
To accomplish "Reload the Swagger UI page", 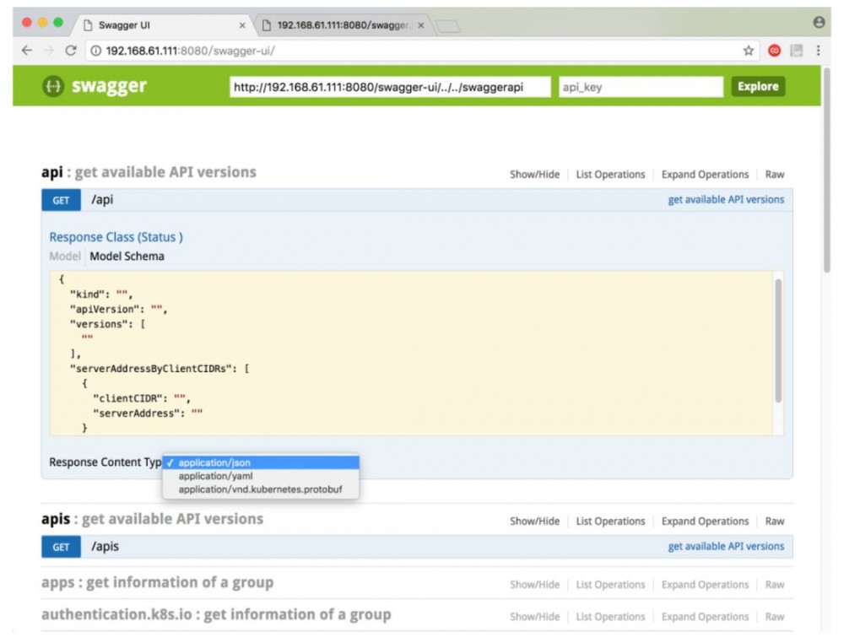I will [x=71, y=51].
